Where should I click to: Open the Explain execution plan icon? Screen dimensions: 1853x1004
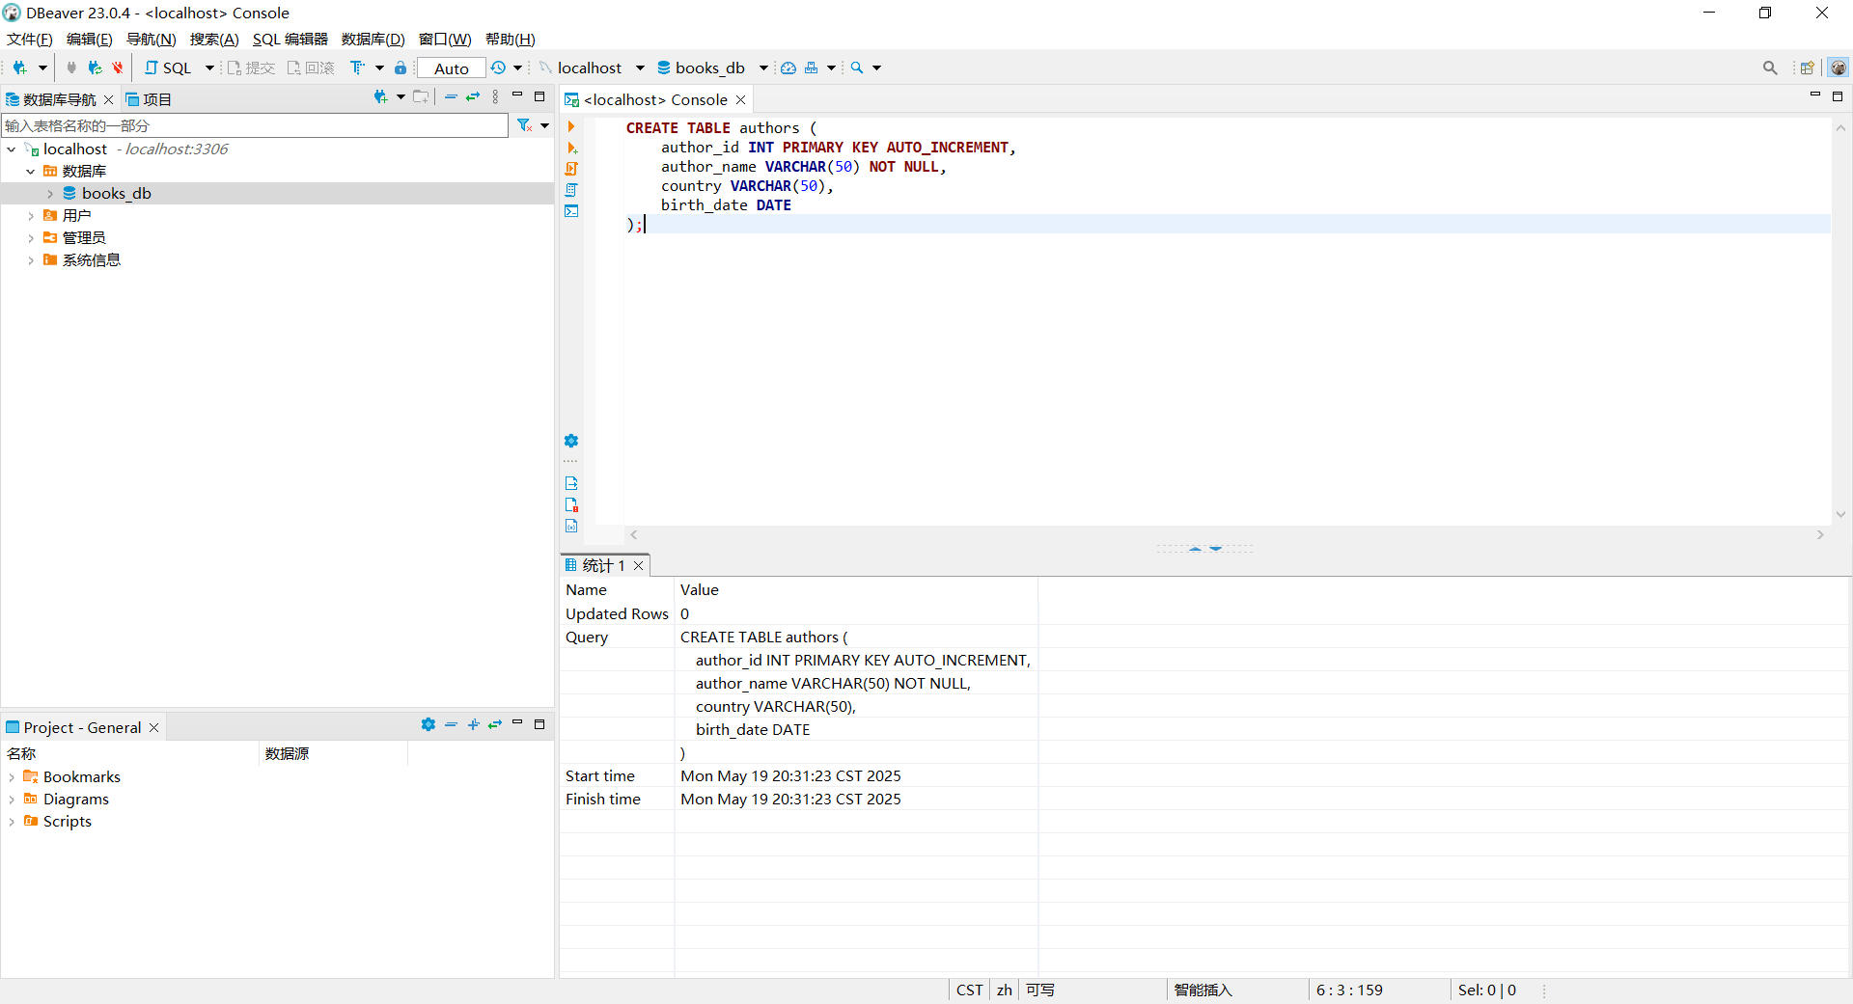click(571, 190)
